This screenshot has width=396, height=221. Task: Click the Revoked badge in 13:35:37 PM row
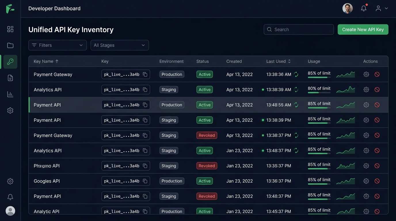point(207,166)
